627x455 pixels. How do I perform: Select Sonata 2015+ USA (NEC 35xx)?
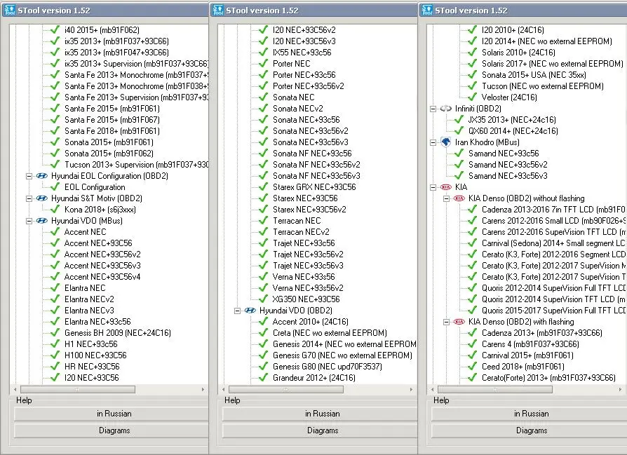pos(534,75)
